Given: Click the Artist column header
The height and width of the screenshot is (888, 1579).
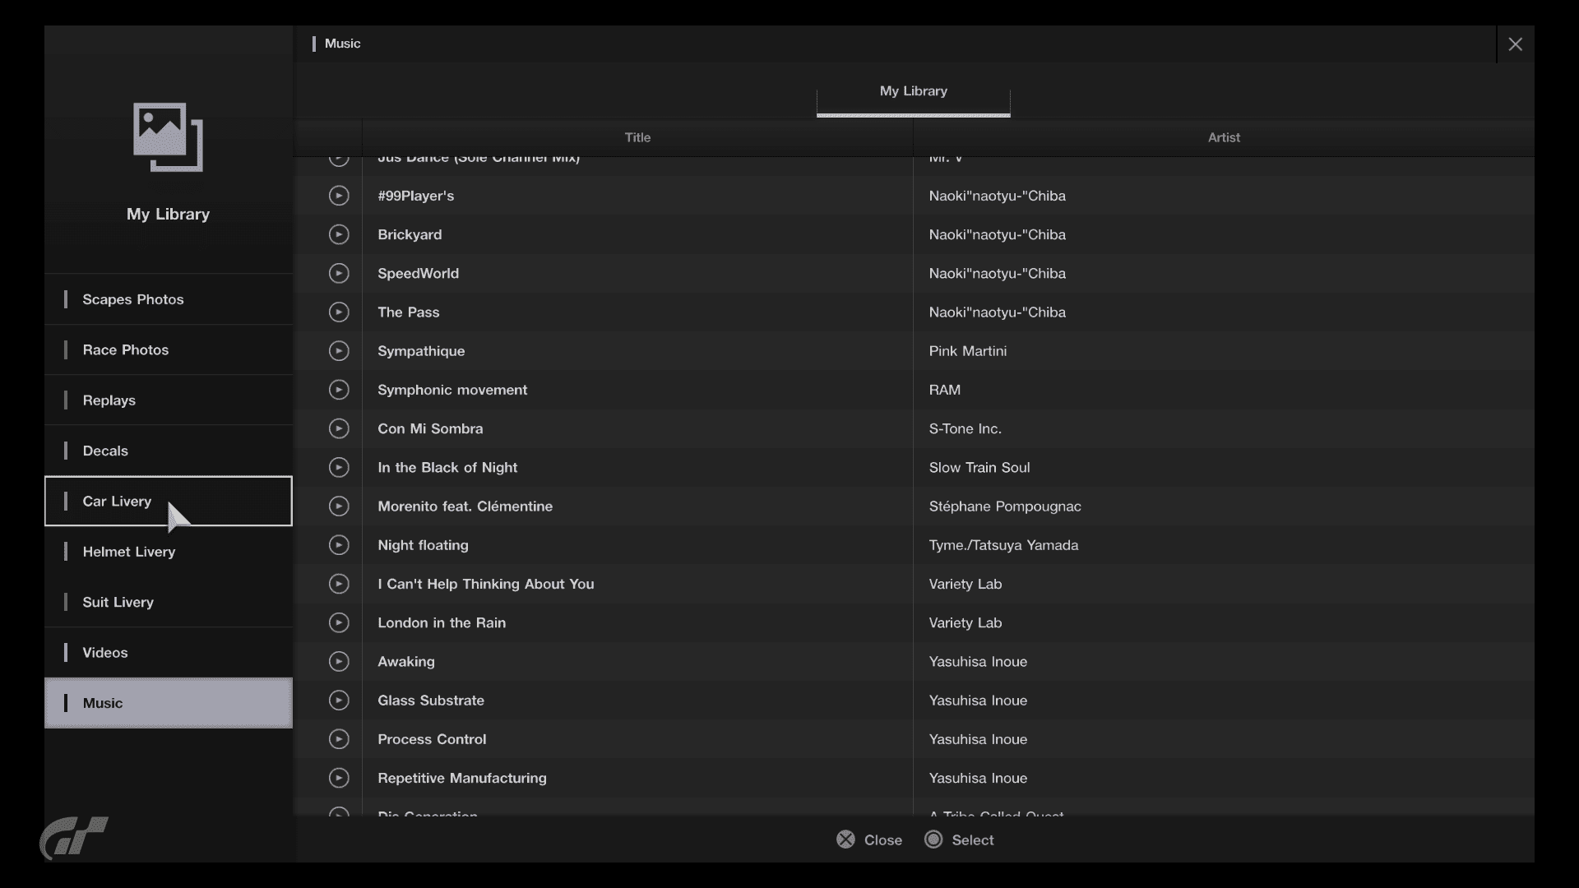Looking at the screenshot, I should pyautogui.click(x=1224, y=137).
